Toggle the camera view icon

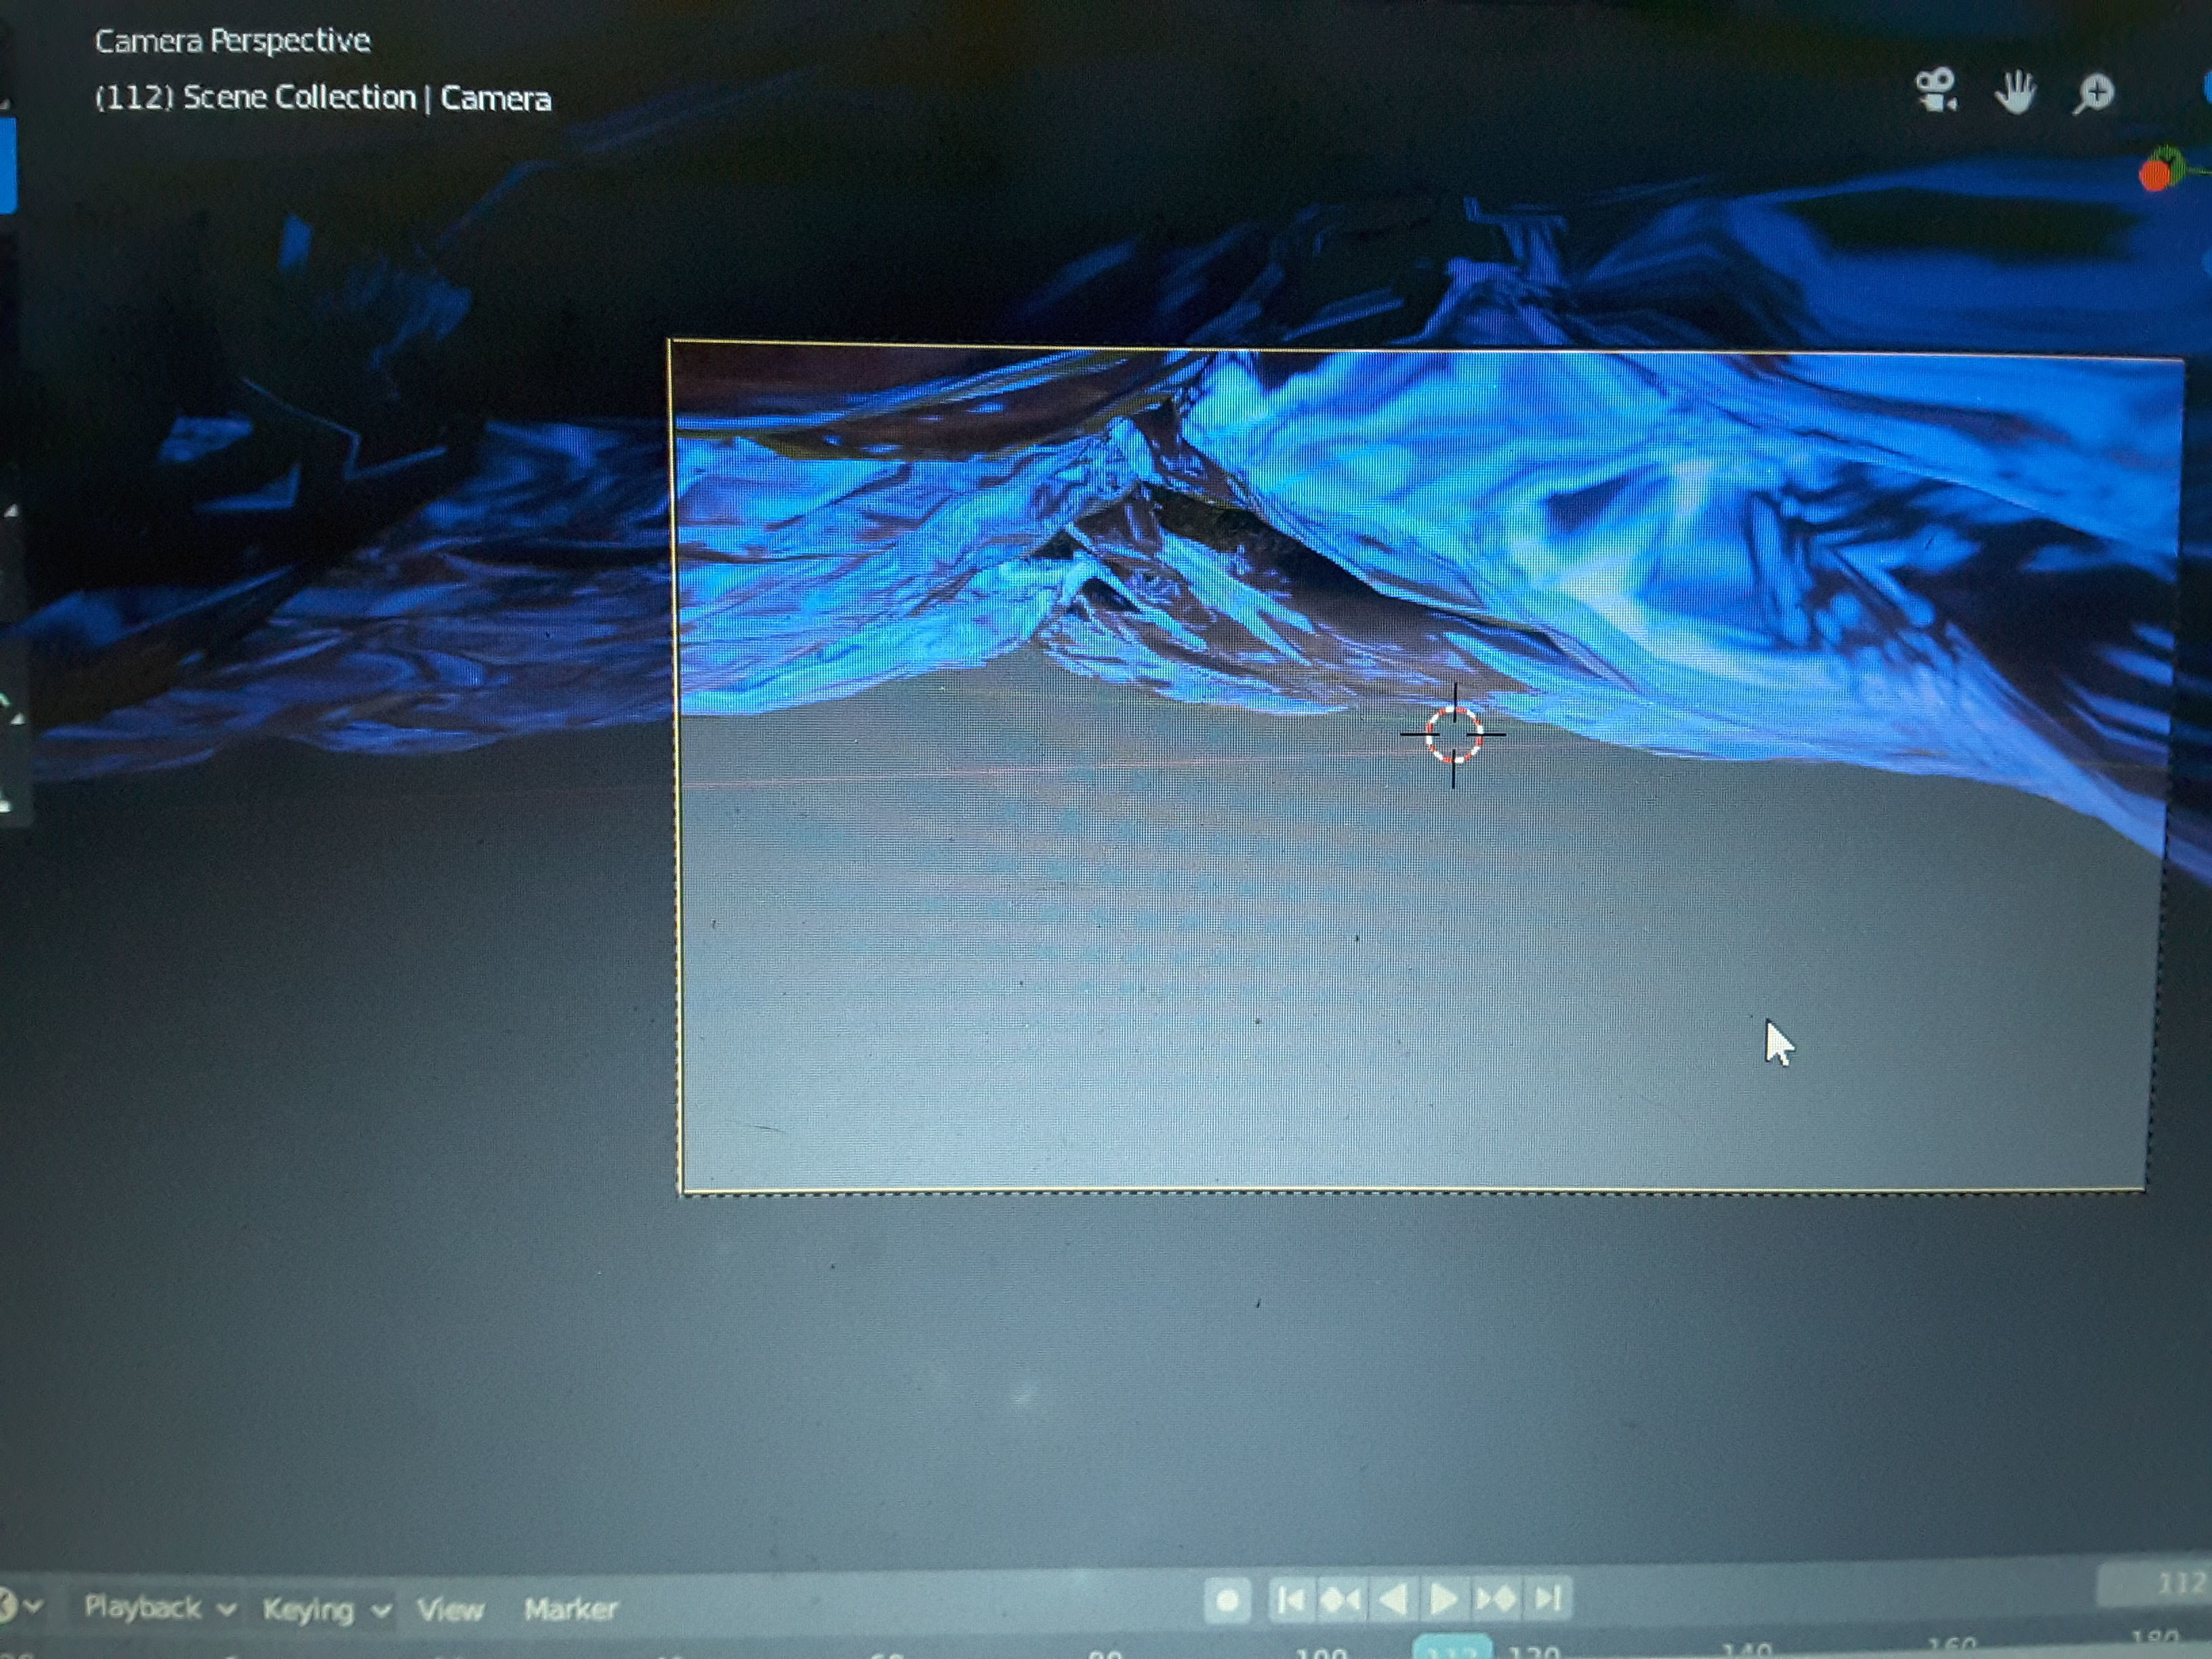1936,91
